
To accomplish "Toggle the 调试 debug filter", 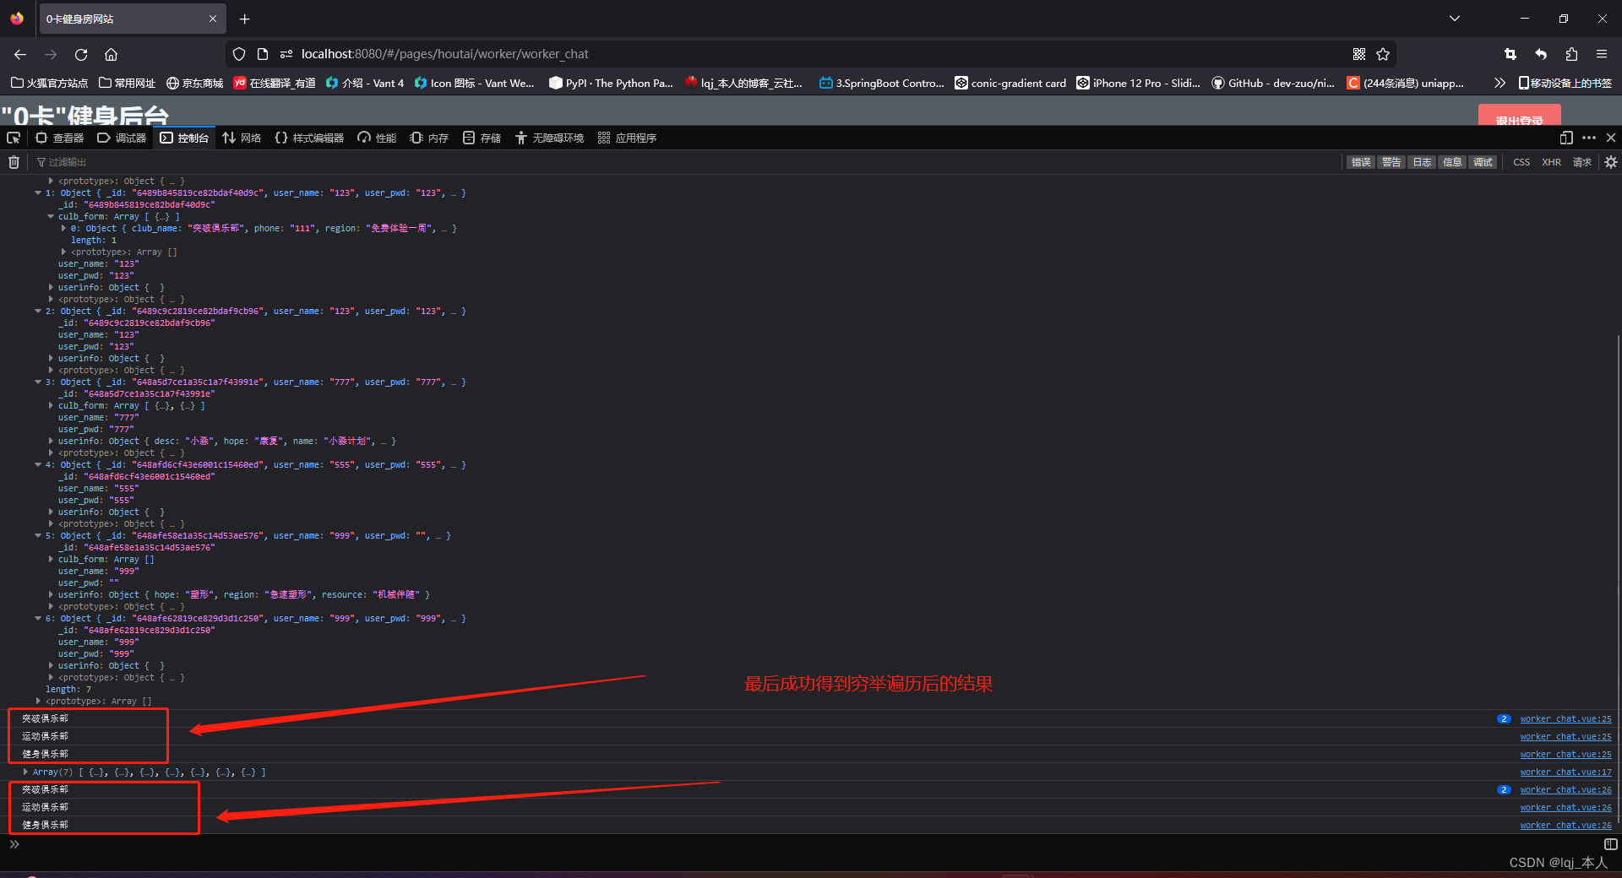I will coord(1483,162).
